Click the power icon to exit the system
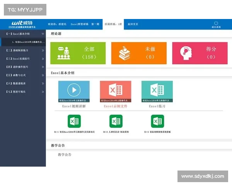Viewport: 232px width, 186px height. point(216,23)
